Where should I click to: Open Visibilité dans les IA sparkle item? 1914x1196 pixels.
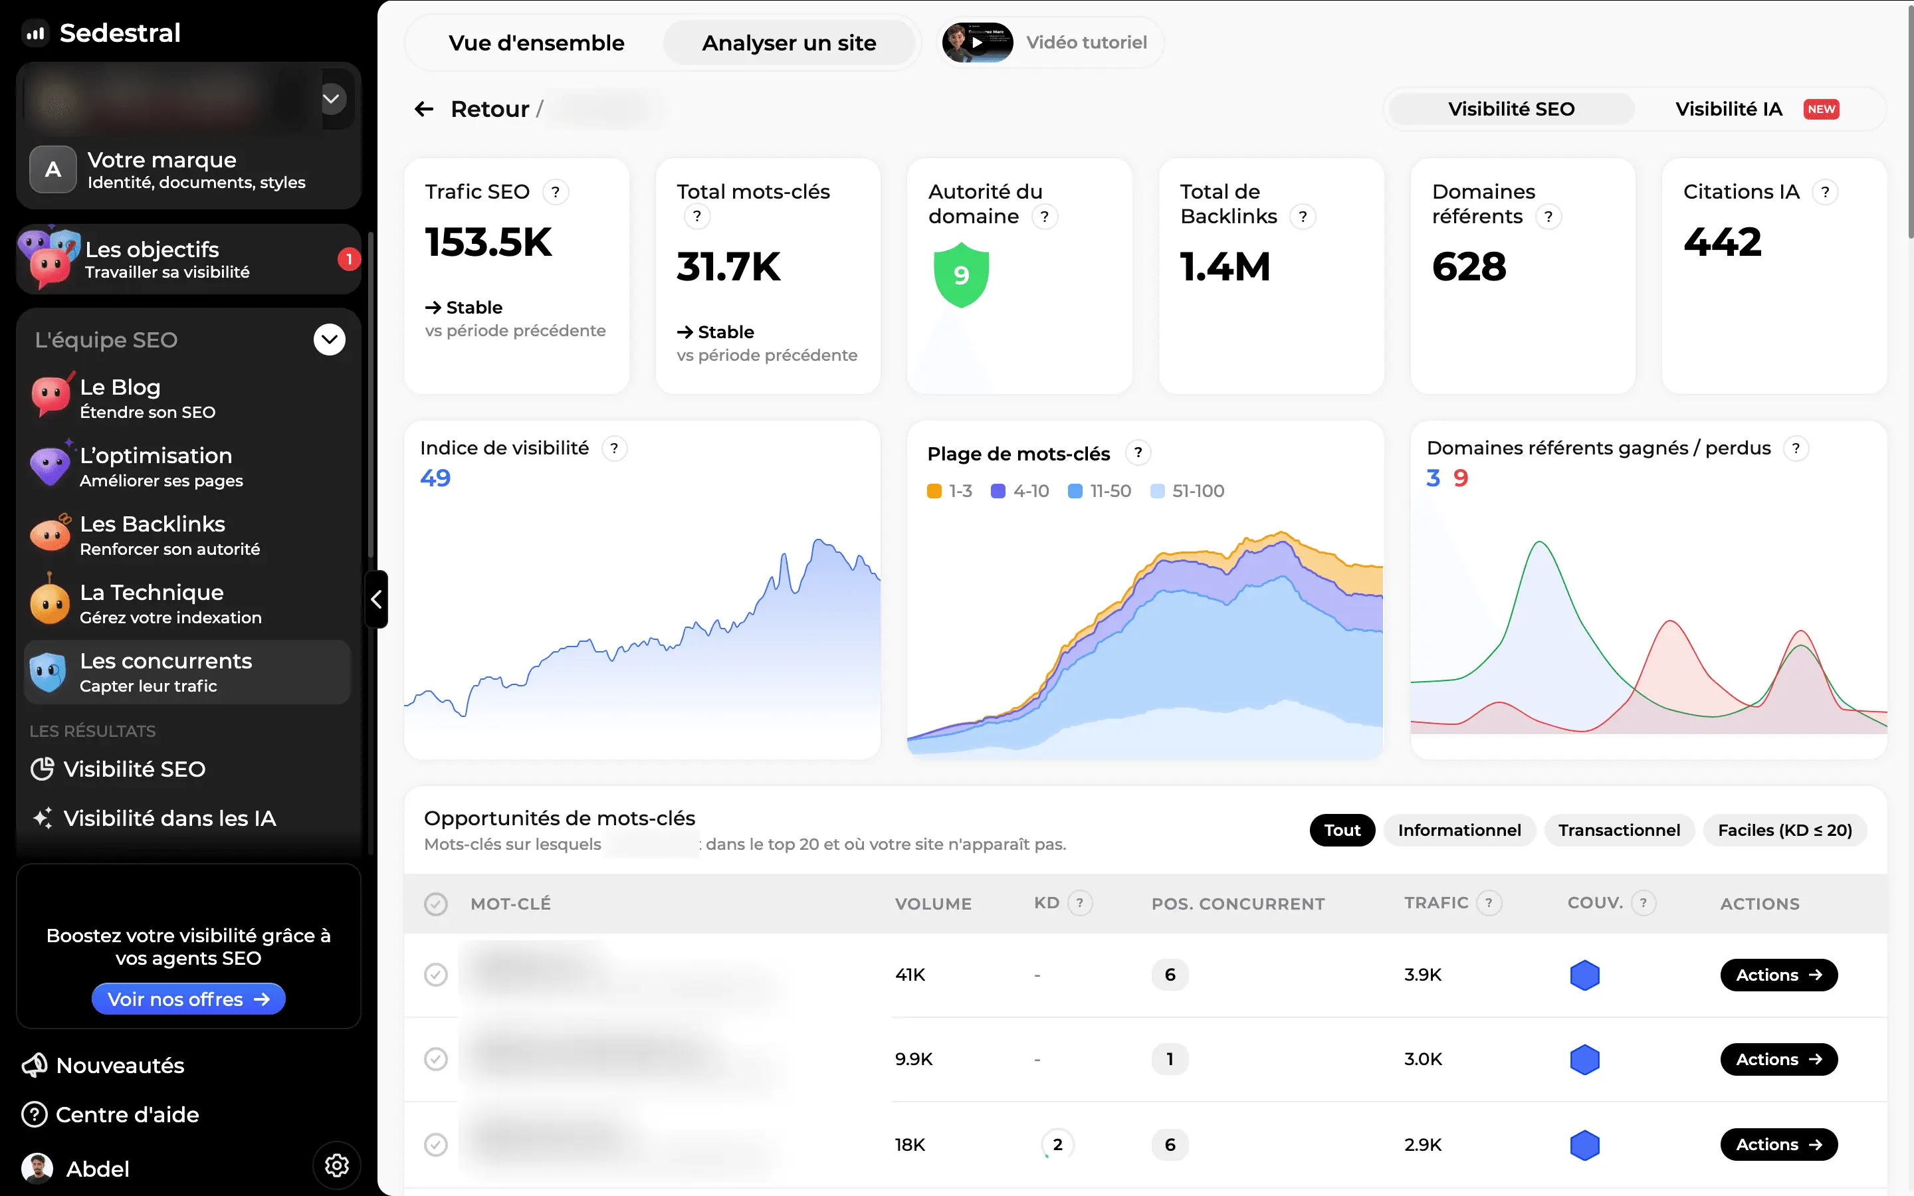pyautogui.click(x=154, y=818)
